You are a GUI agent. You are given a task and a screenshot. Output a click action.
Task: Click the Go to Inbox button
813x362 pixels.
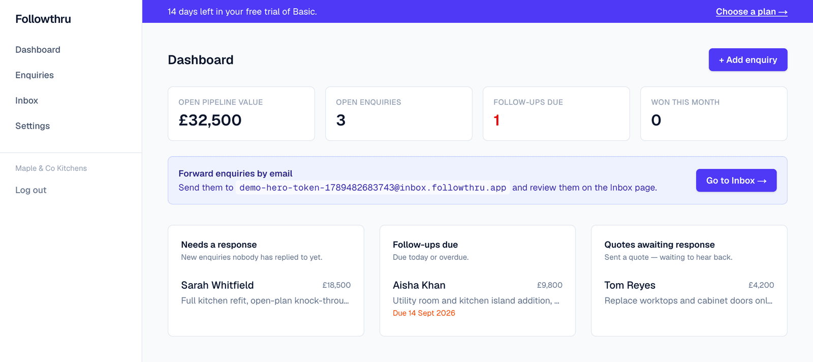(x=736, y=180)
